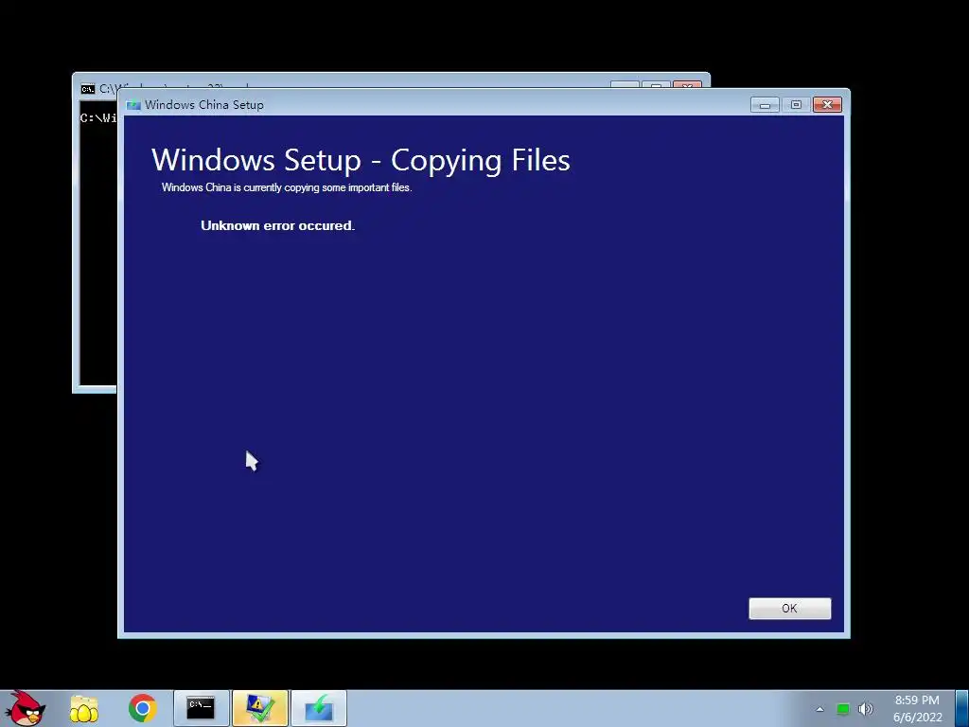The width and height of the screenshot is (969, 727).
Task: Select the warning checkmark setup taskbar icon
Action: (259, 708)
